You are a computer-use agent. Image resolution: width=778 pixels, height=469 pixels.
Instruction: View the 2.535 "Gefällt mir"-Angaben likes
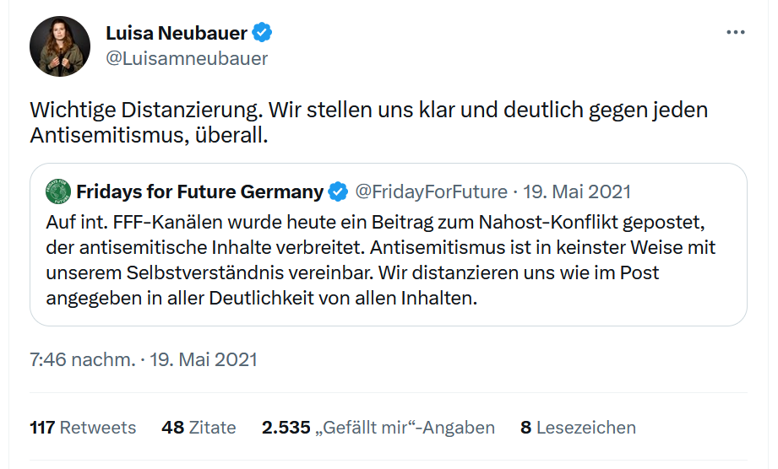point(378,428)
